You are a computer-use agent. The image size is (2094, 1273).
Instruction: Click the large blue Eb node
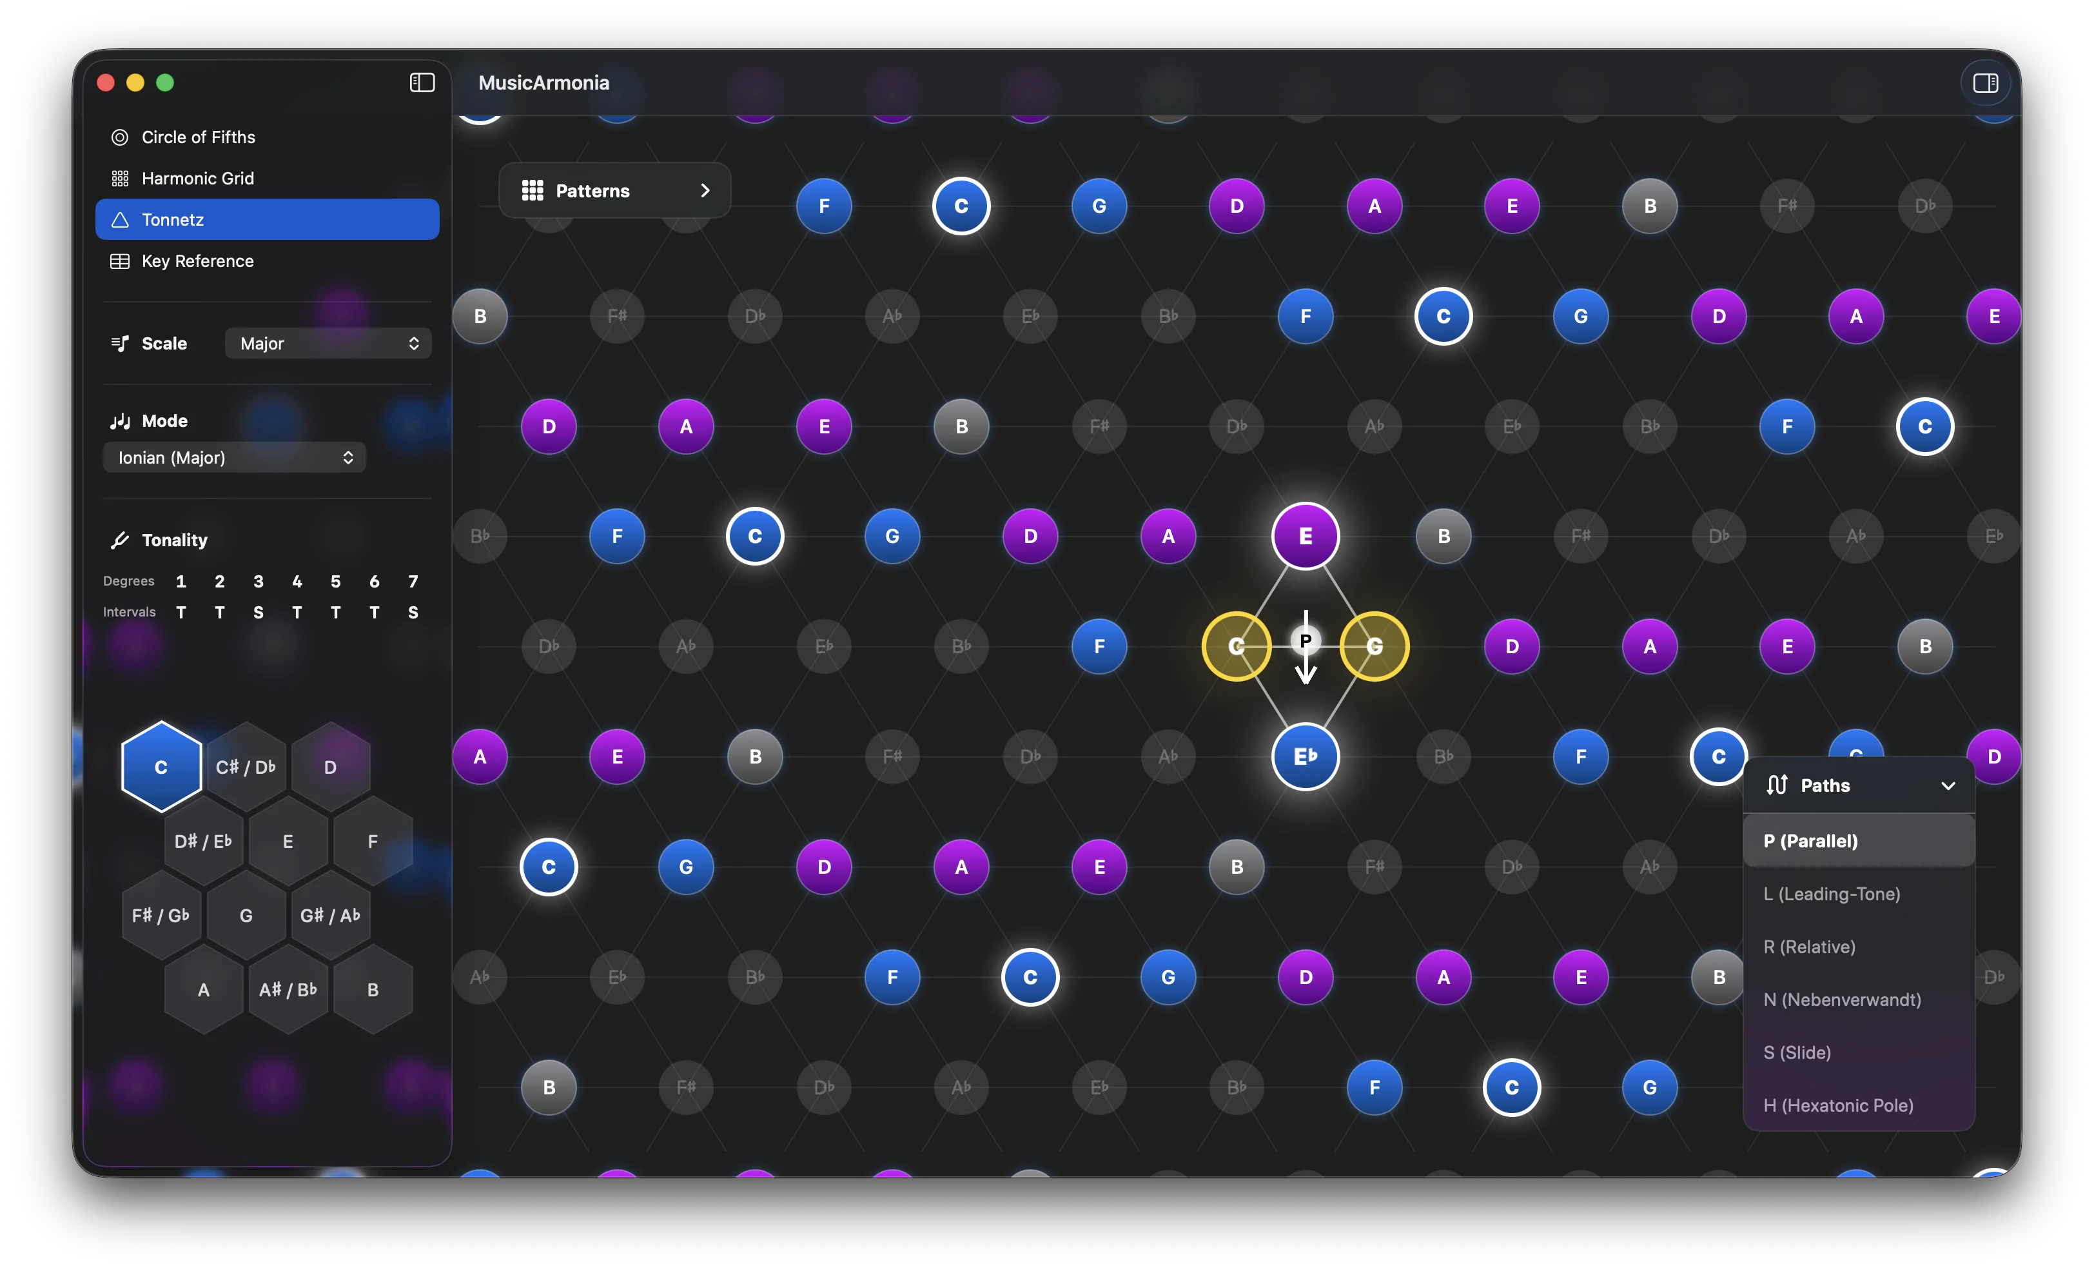(1306, 756)
